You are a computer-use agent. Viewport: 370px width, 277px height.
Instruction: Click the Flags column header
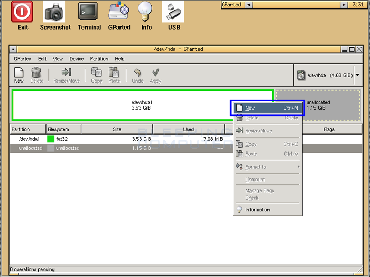[329, 129]
